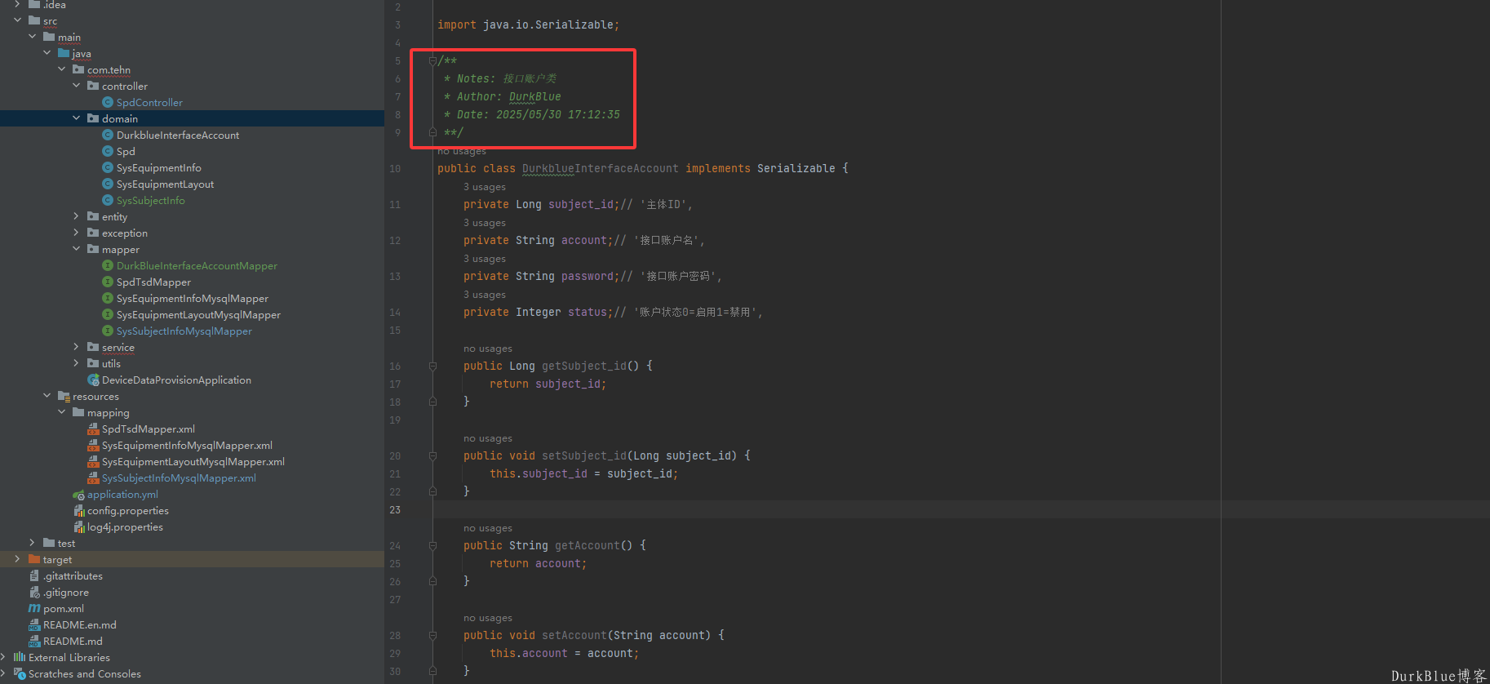
Task: Expand the entity package
Action: click(76, 216)
